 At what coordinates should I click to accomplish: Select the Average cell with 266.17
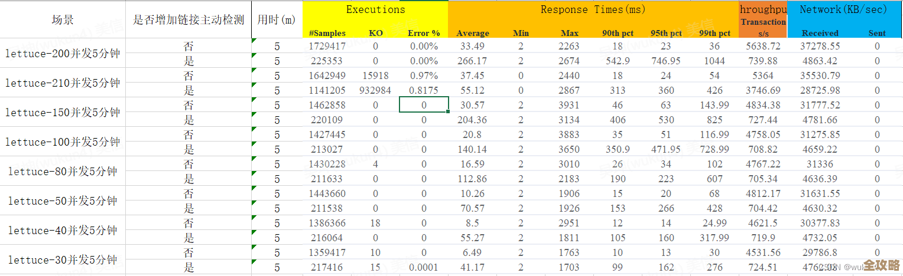tap(472, 61)
